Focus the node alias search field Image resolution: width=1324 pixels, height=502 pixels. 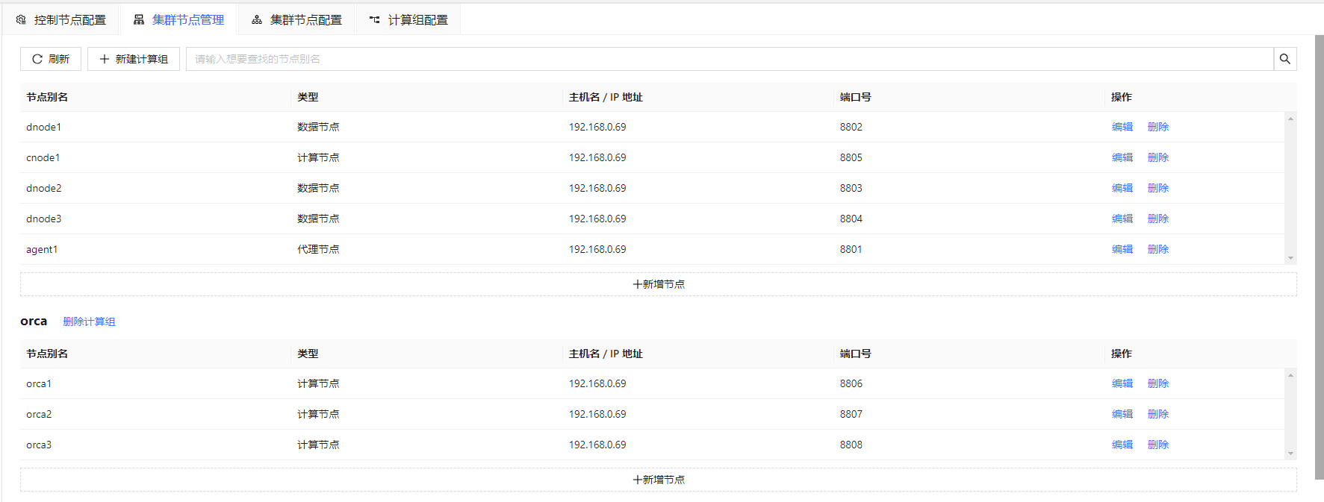(x=728, y=59)
